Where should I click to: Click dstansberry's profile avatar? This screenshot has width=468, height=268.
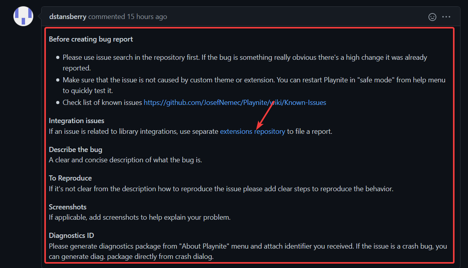[23, 16]
